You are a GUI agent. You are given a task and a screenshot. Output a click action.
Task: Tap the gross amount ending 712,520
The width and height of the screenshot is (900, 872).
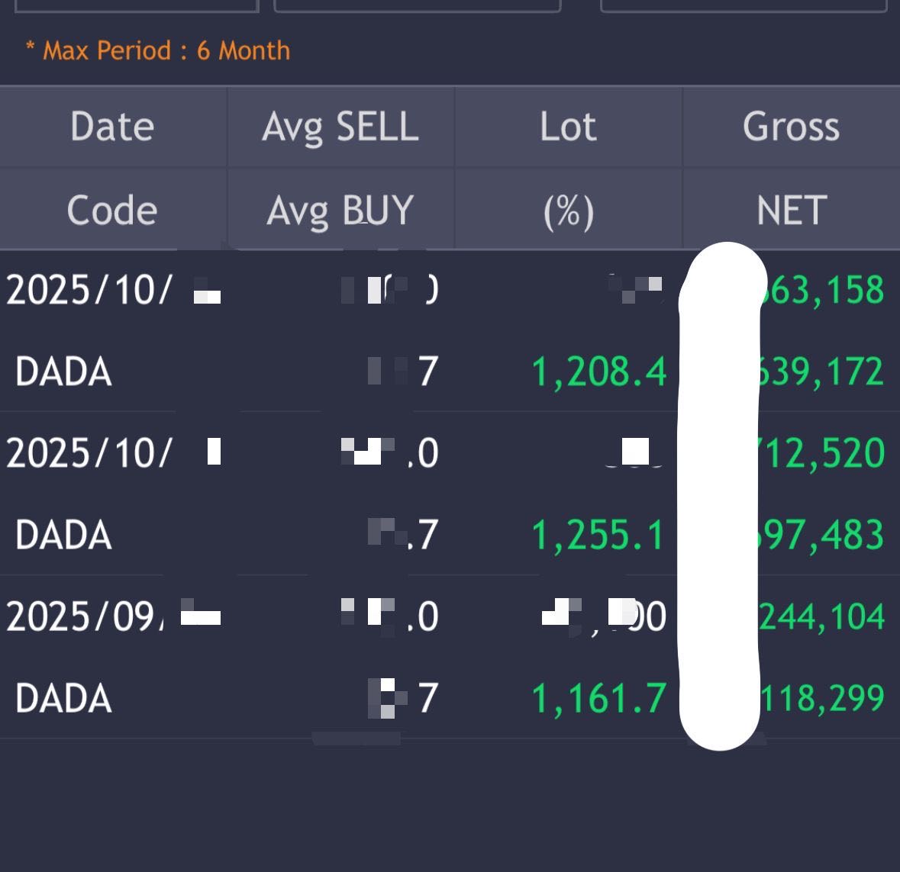(x=823, y=453)
